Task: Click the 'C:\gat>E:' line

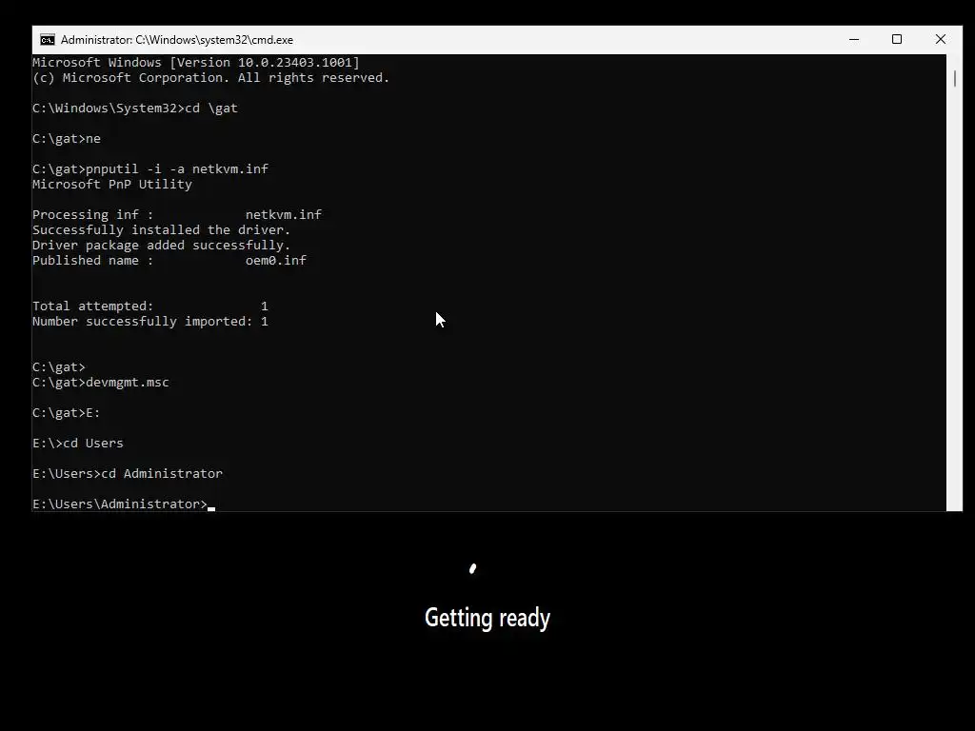Action: [x=67, y=413]
